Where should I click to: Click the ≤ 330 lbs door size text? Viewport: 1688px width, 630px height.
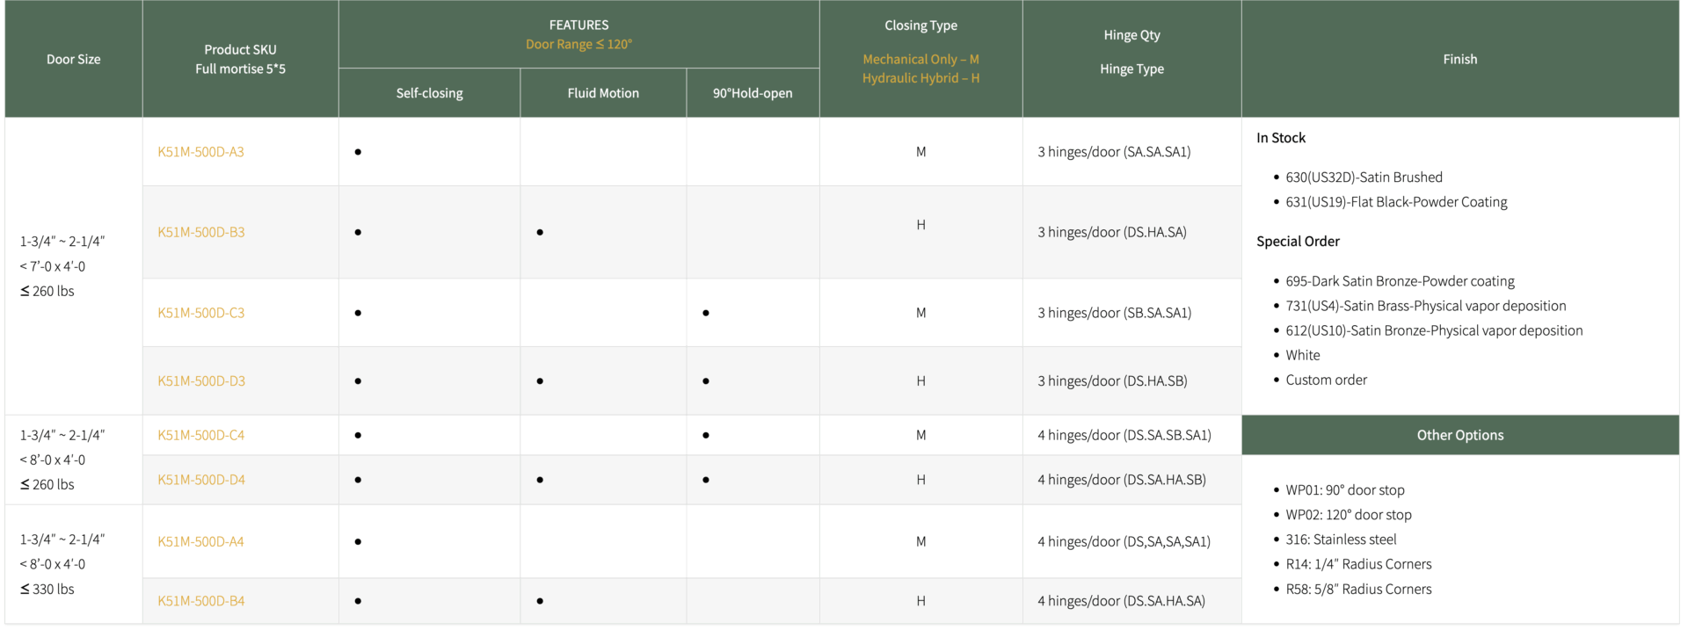coord(47,589)
